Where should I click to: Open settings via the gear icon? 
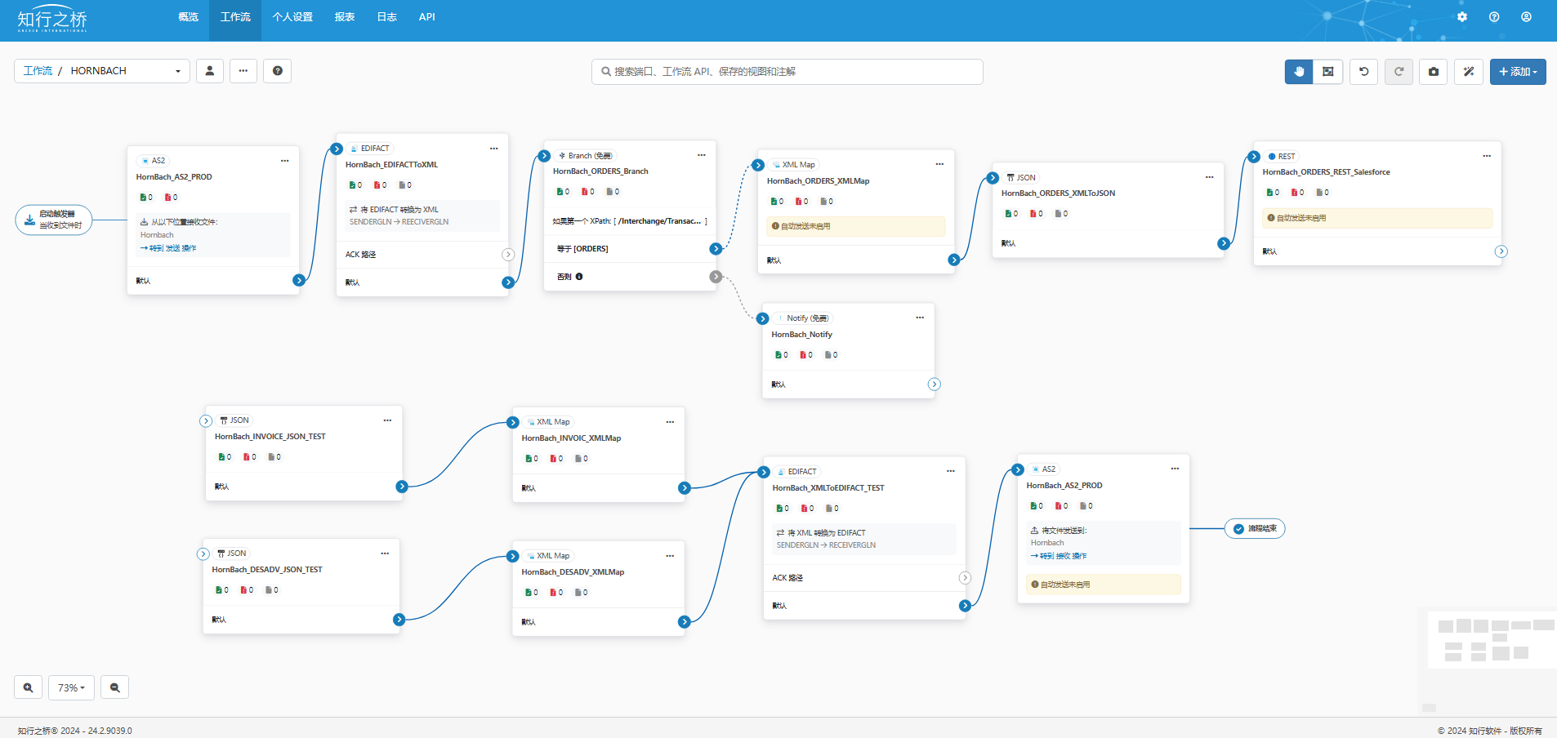1461,17
